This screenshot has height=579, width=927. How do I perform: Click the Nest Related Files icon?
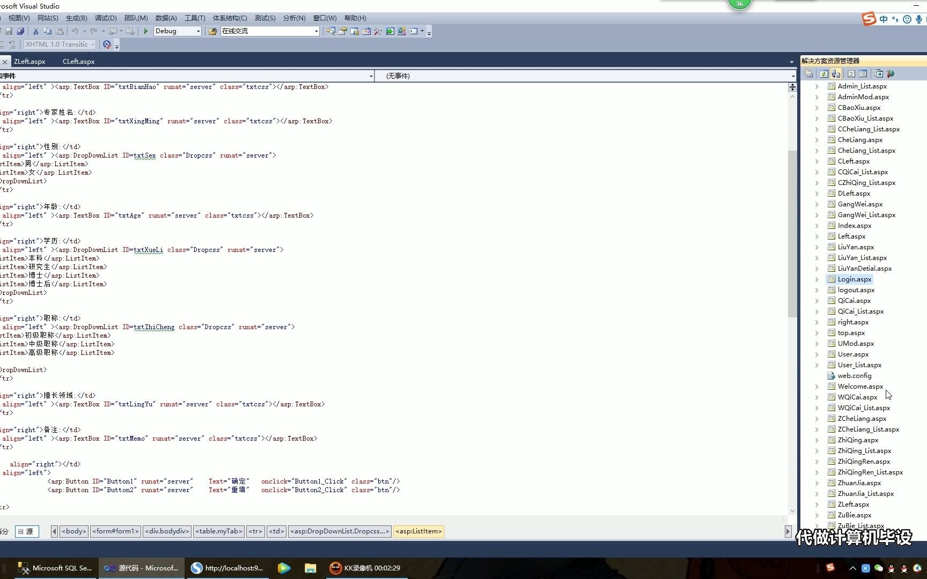[836, 73]
